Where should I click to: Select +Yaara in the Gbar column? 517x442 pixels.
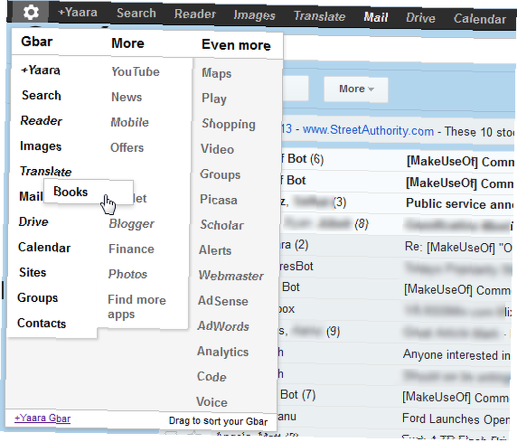[40, 70]
